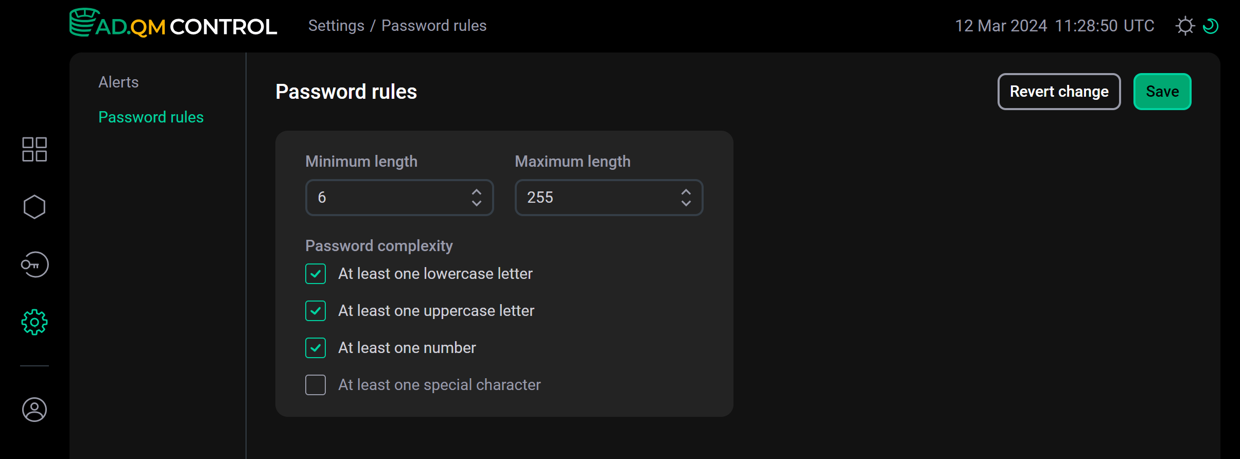Enable the special character requirement

click(x=315, y=384)
